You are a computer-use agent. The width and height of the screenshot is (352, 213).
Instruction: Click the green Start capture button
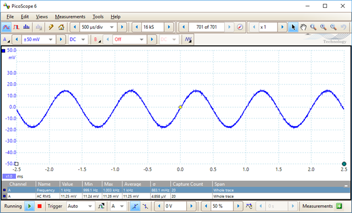pos(30,206)
